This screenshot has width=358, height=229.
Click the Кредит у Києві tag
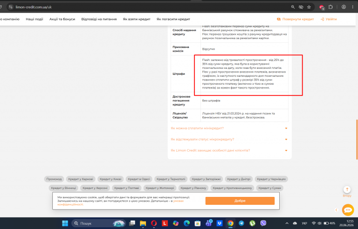point(110,179)
